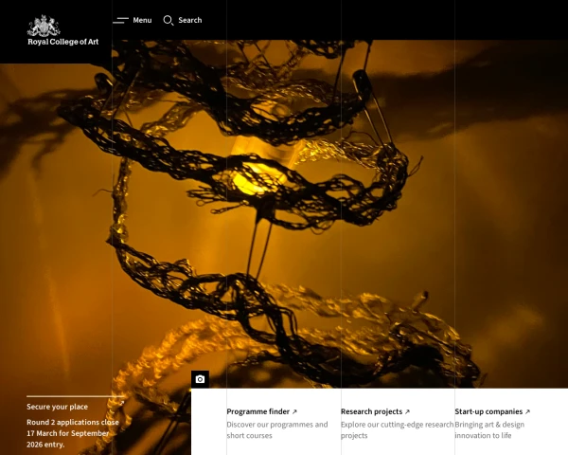Viewport: 568px width, 455px height.
Task: Open the Menu label in header
Action: point(142,20)
